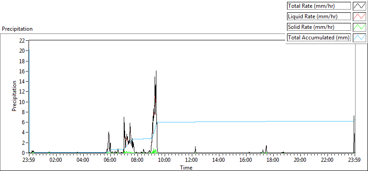Select the Total Accumulated (mm) legend label

coord(319,38)
